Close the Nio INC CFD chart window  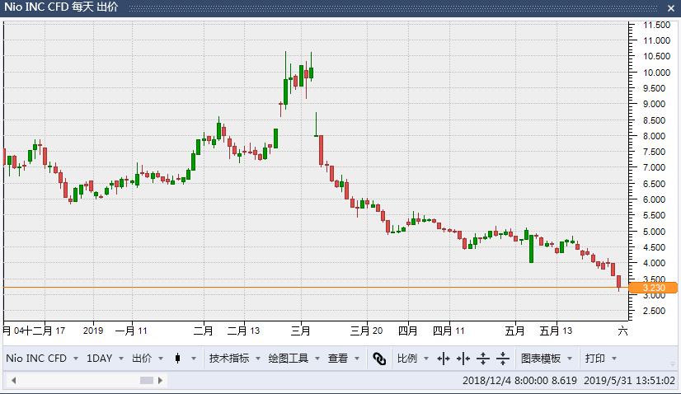(x=670, y=7)
